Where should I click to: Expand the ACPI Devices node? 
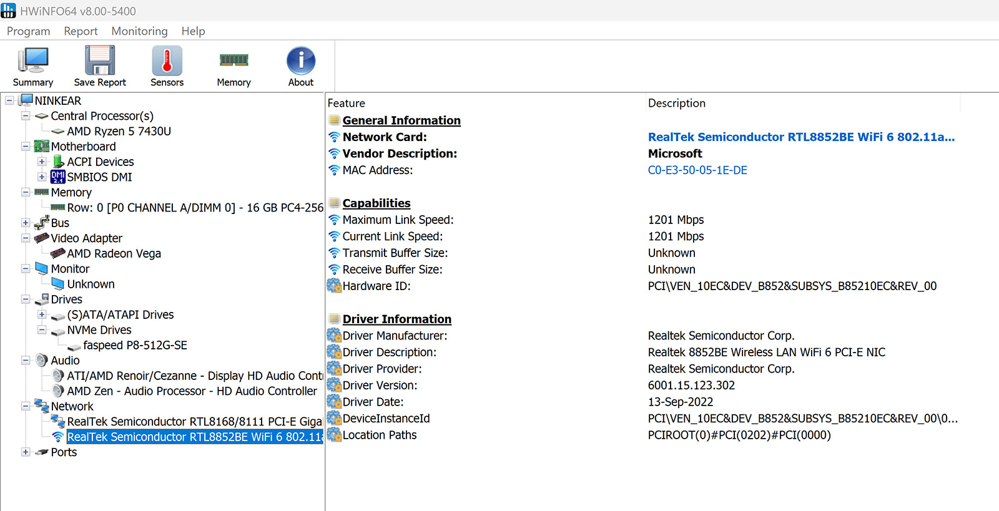[42, 162]
